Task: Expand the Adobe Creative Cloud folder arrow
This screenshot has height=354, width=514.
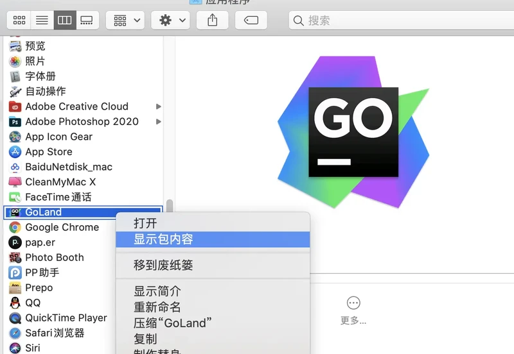Action: point(159,106)
